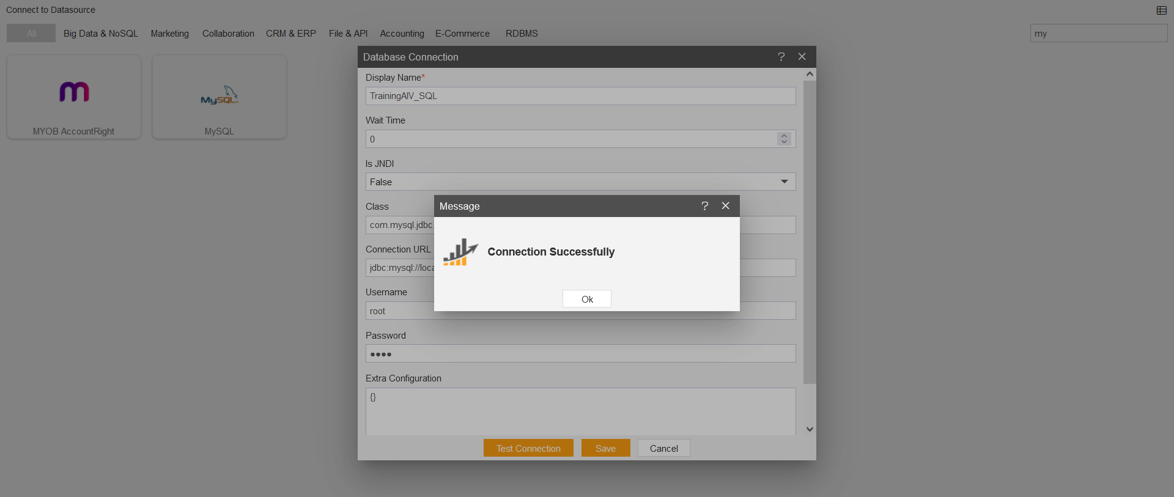Increase Wait Time with up stepper
The height and width of the screenshot is (497, 1174).
click(x=784, y=136)
